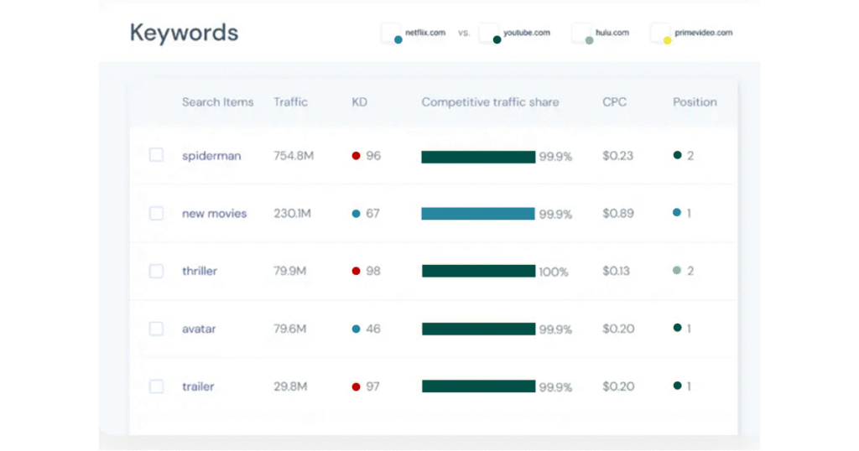Screen dimensions: 859x451
Task: Click the position dot in trailer row
Action: [x=677, y=386]
